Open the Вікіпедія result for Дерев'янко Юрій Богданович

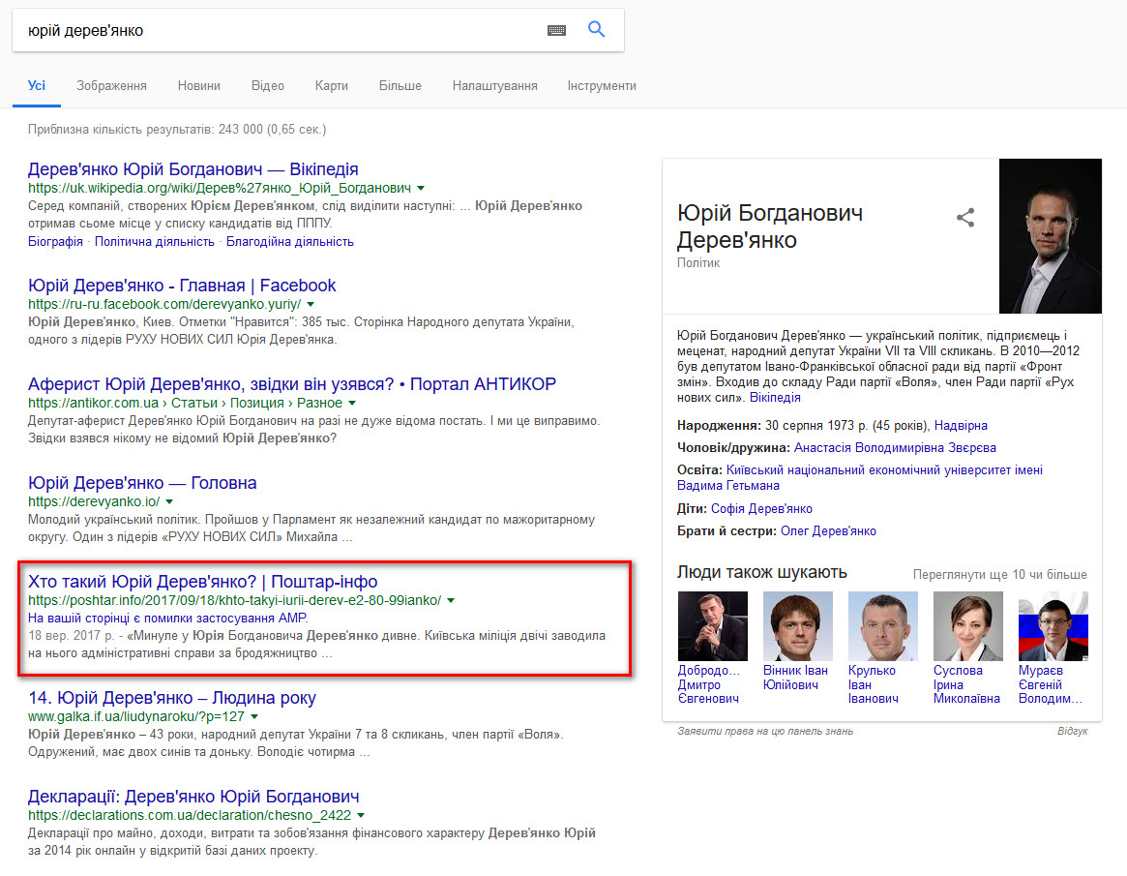tap(193, 169)
